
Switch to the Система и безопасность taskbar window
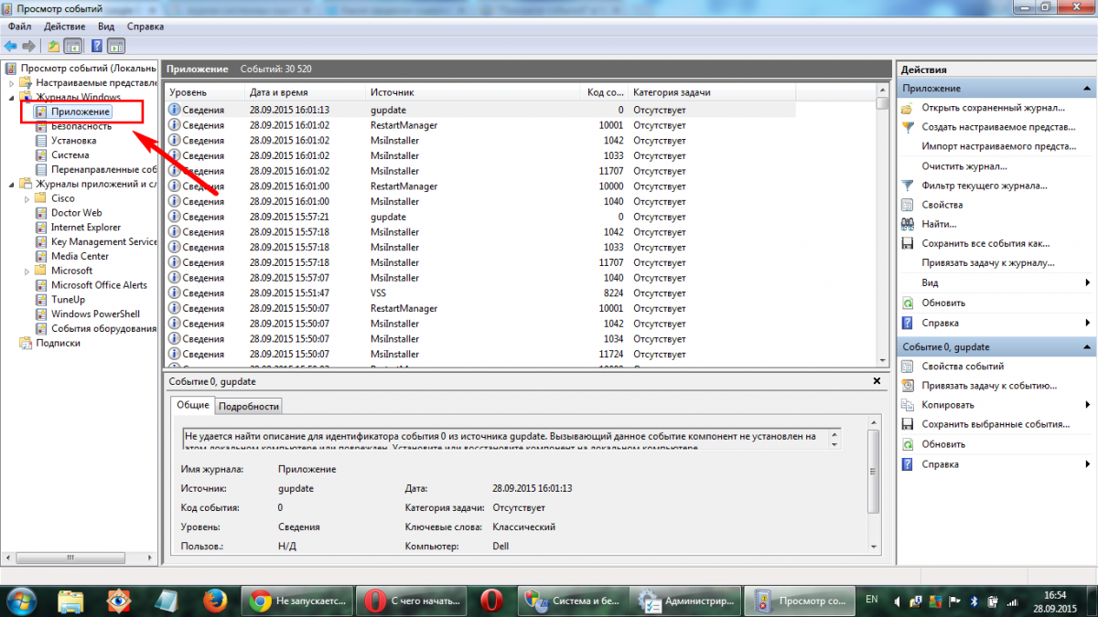pyautogui.click(x=575, y=601)
